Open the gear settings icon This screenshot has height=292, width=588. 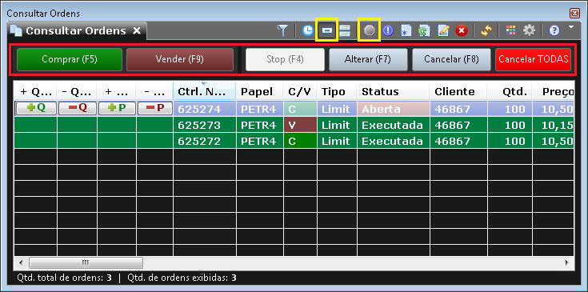point(529,30)
